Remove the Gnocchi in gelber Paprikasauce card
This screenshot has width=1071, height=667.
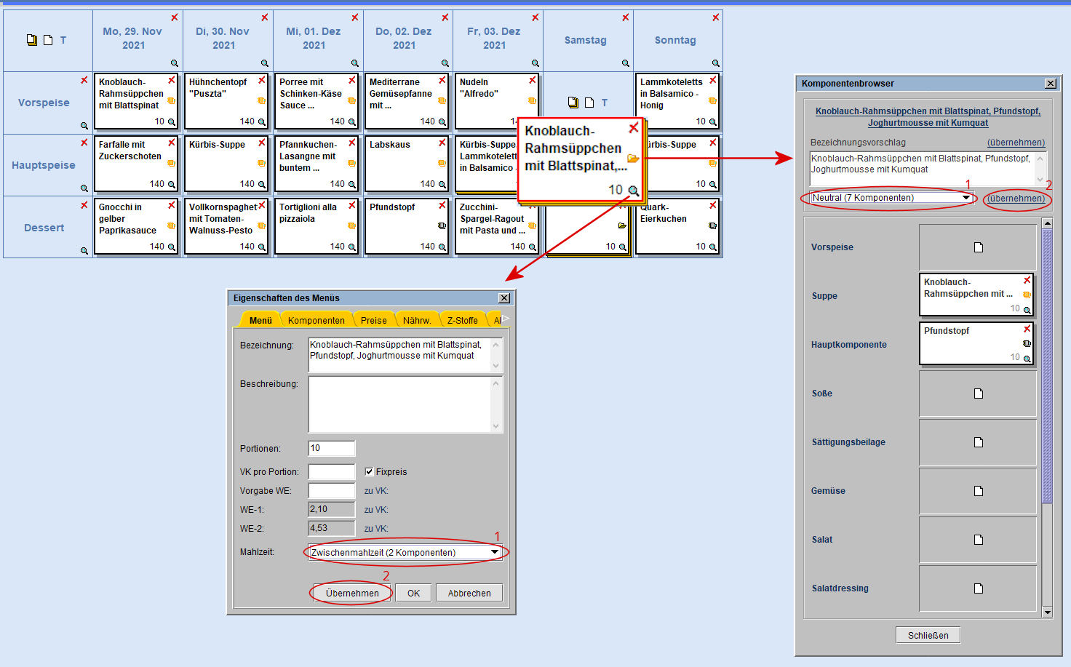(172, 205)
